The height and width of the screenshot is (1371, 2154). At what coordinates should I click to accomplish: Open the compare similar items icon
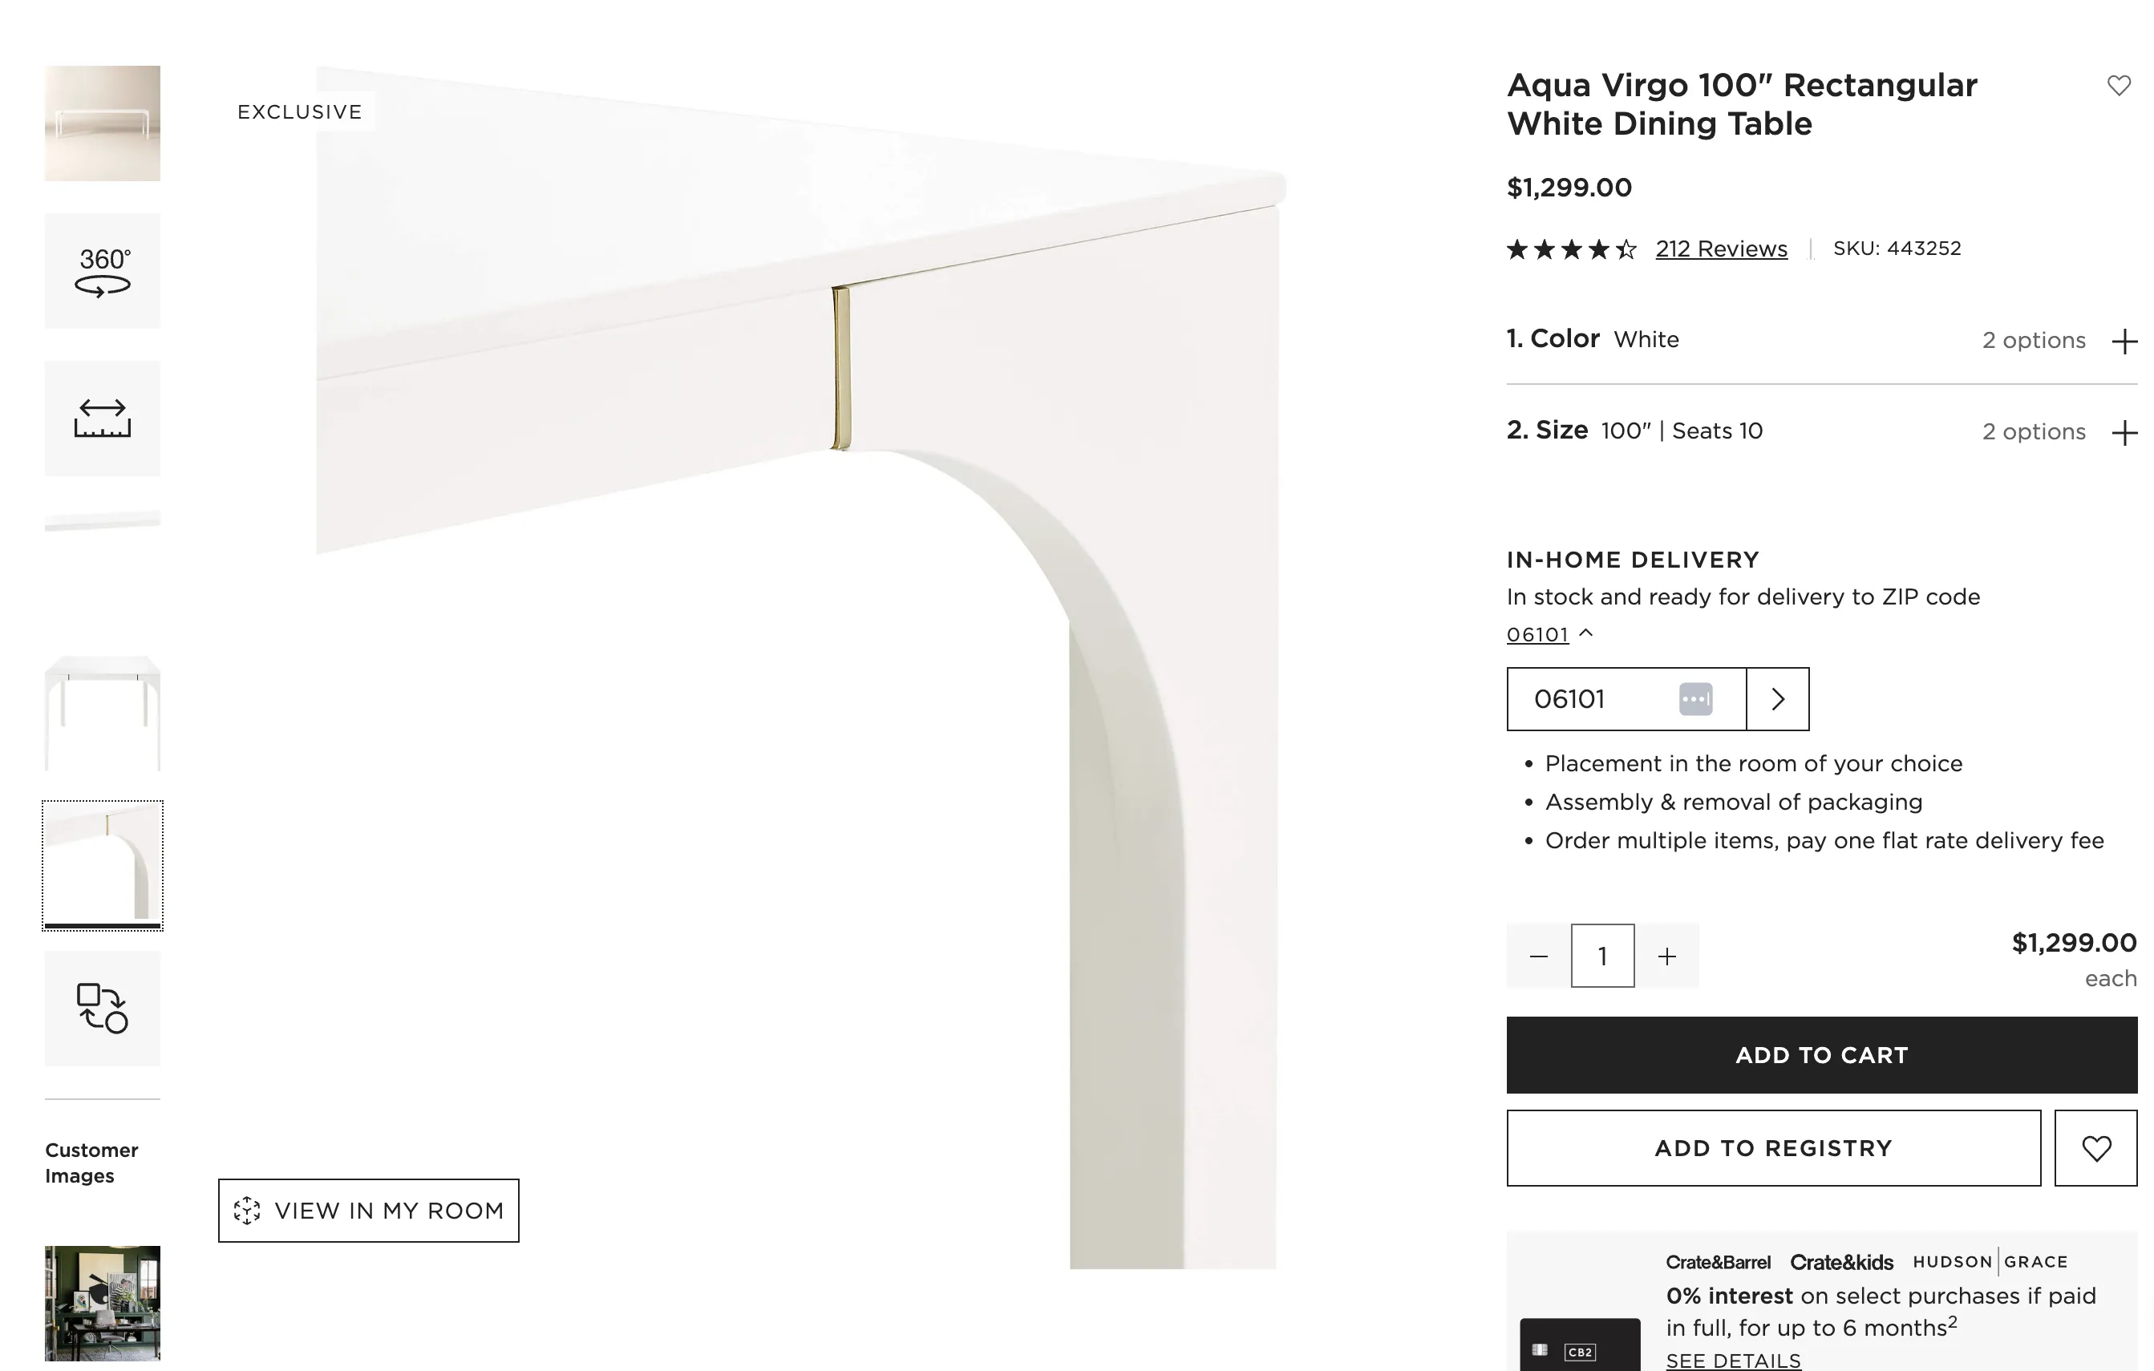click(103, 1008)
